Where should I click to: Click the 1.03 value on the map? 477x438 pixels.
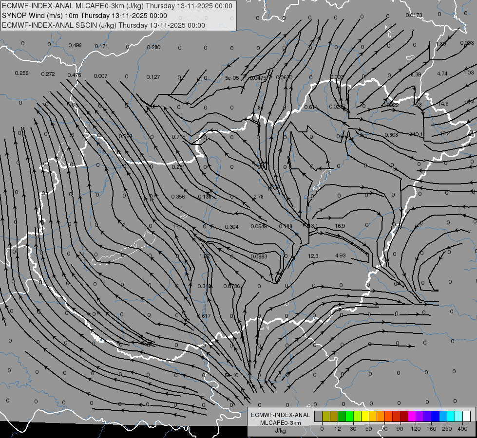point(469,73)
